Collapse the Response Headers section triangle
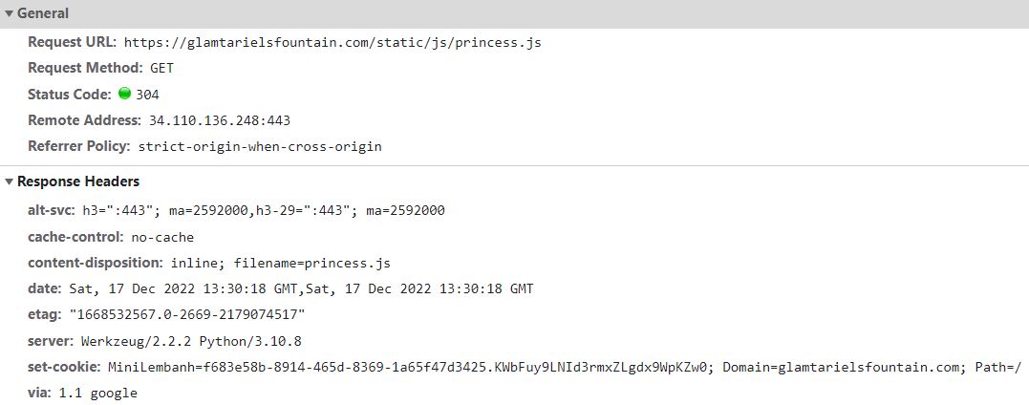The width and height of the screenshot is (1029, 405). tap(9, 181)
